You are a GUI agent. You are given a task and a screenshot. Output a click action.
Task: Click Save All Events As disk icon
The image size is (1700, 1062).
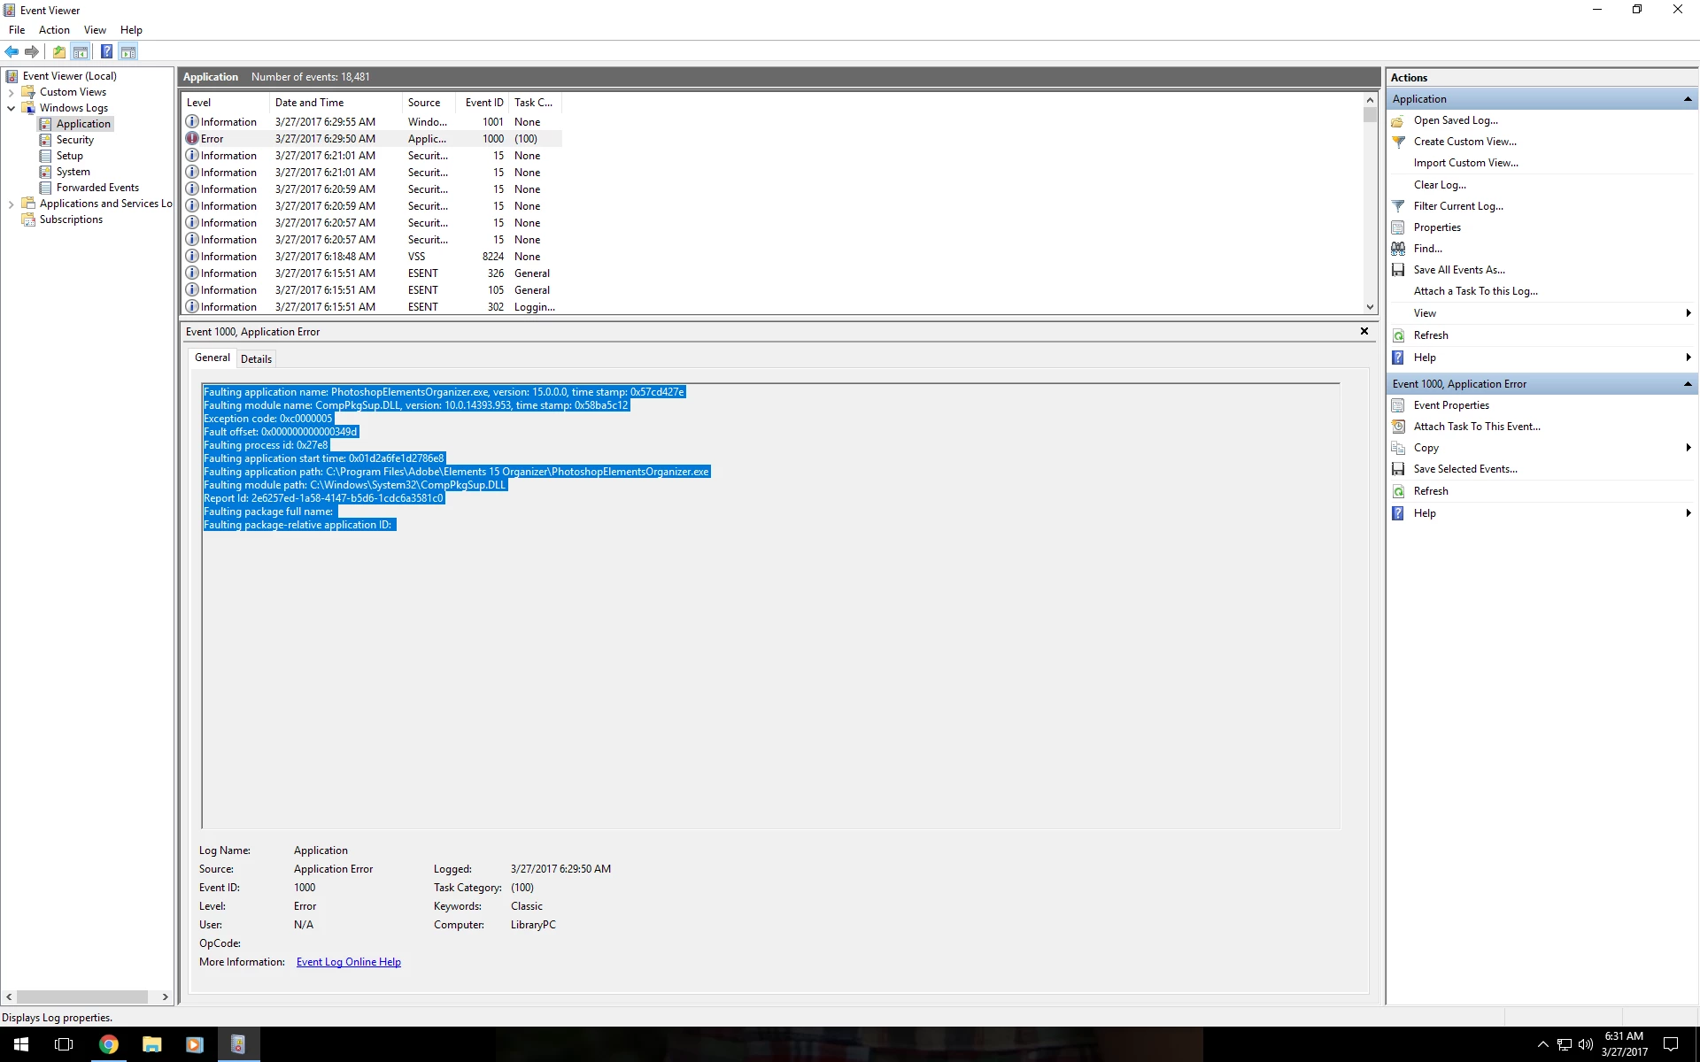click(1398, 270)
